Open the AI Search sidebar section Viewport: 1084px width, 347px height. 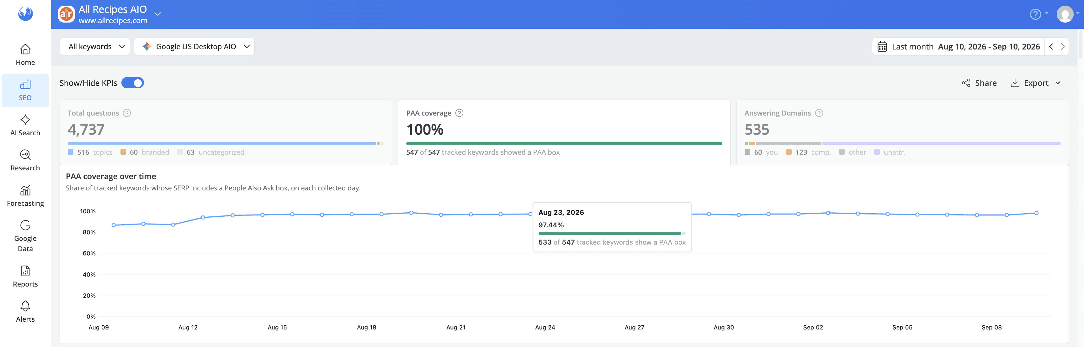[x=25, y=125]
